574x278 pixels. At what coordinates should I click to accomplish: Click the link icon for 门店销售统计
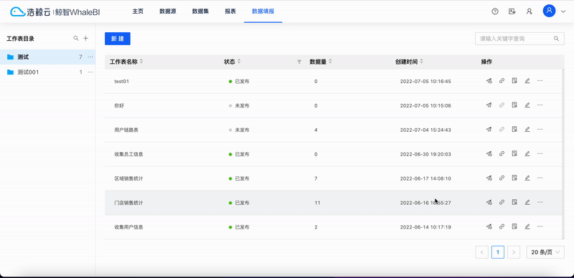(502, 202)
